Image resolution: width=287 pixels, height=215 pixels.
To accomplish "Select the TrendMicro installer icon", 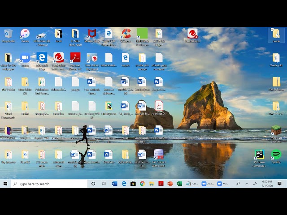I will (x=192, y=35).
